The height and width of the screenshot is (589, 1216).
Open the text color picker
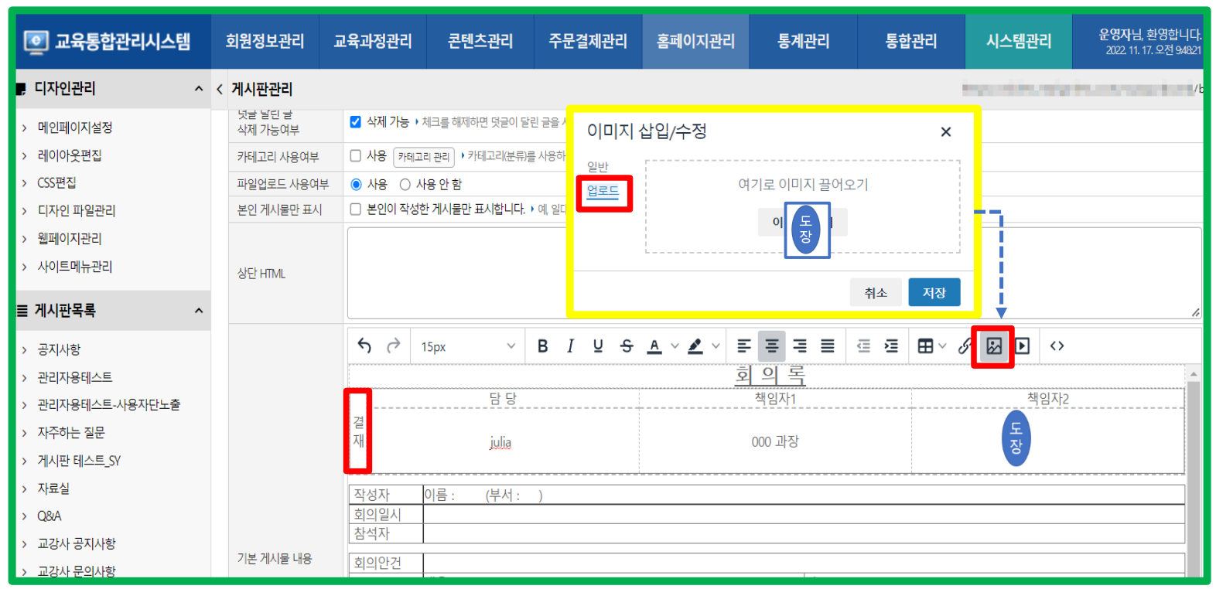(674, 346)
